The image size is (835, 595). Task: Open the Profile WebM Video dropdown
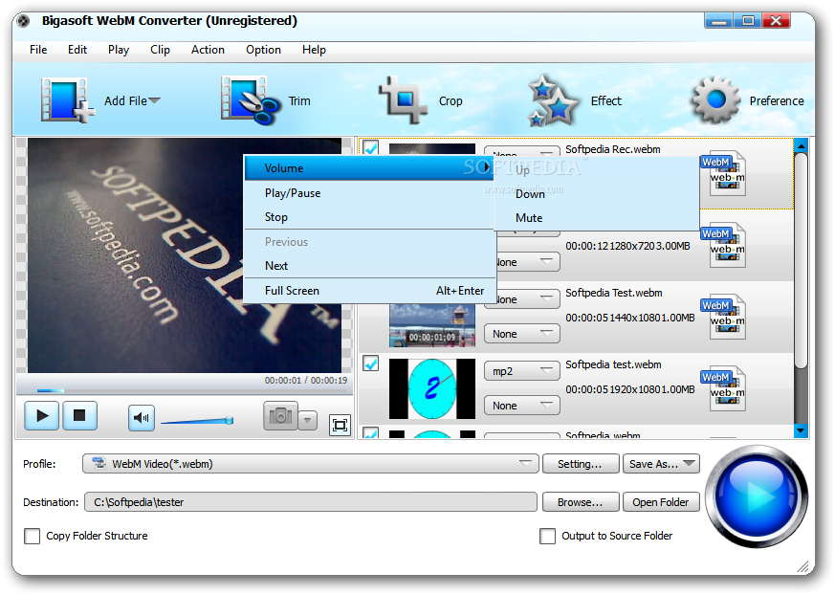[311, 463]
